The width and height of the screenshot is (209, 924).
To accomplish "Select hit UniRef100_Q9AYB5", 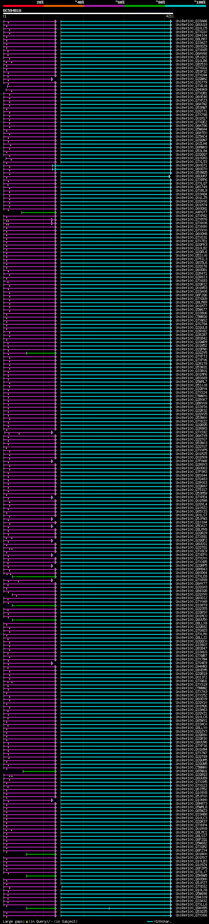I will click(x=191, y=908).
